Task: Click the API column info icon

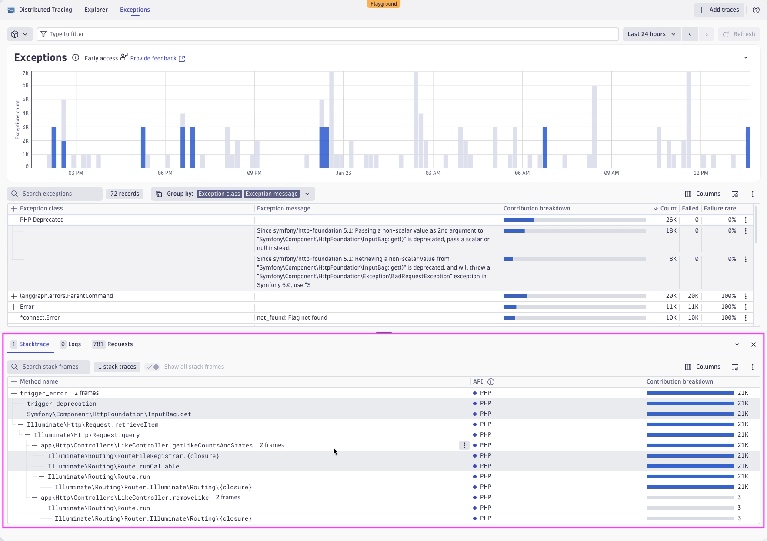Action: (491, 382)
